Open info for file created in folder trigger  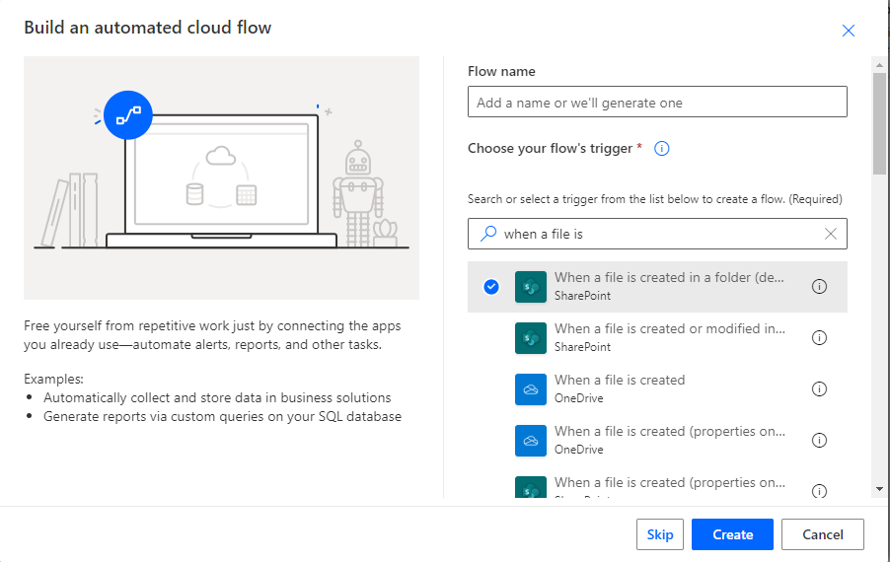click(x=819, y=287)
